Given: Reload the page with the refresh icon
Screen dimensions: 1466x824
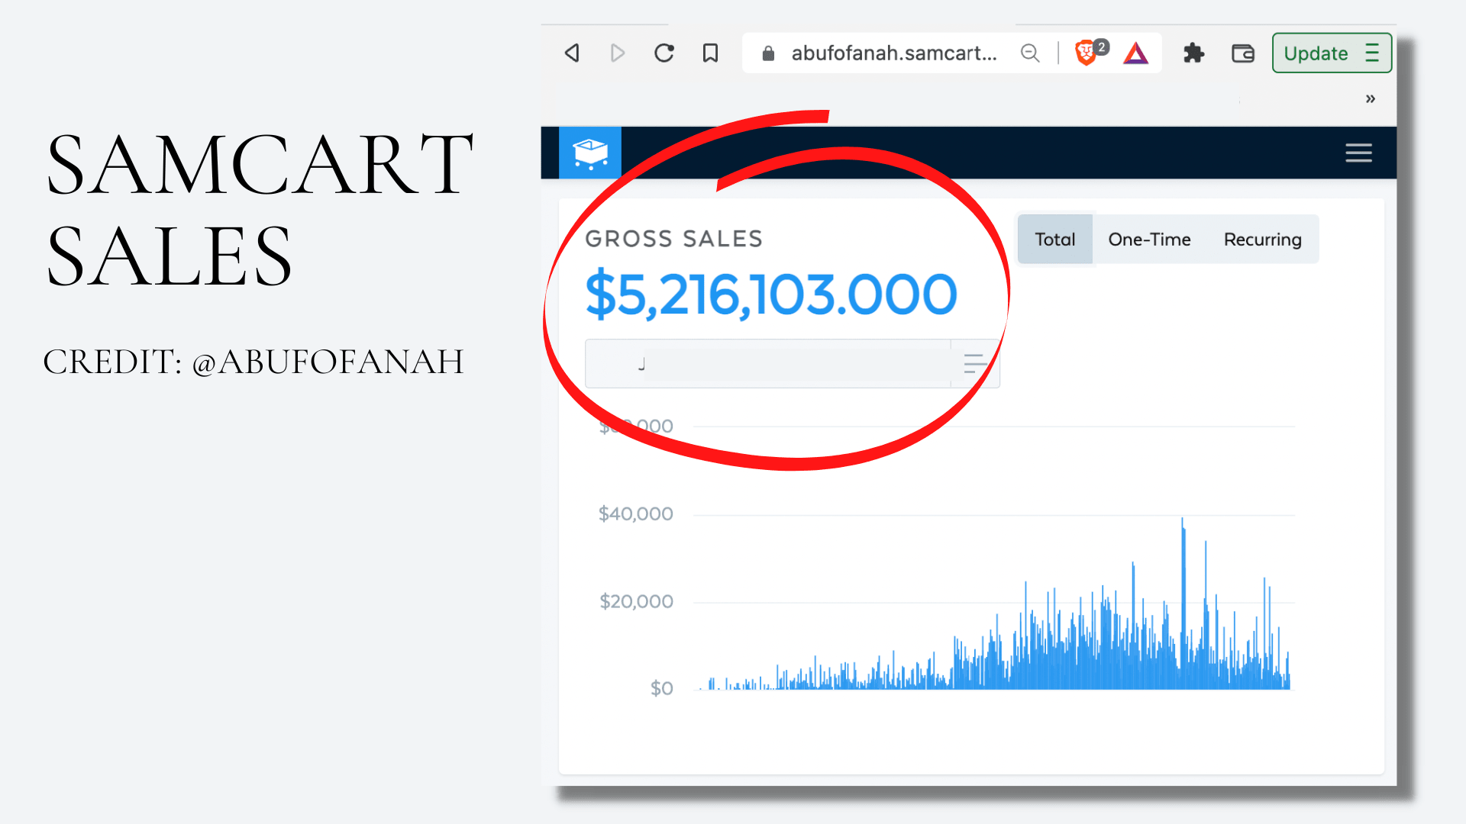Looking at the screenshot, I should pos(664,53).
